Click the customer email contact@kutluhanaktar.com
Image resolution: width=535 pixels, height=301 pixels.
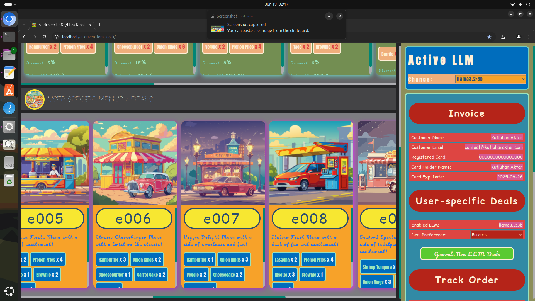pos(493,147)
